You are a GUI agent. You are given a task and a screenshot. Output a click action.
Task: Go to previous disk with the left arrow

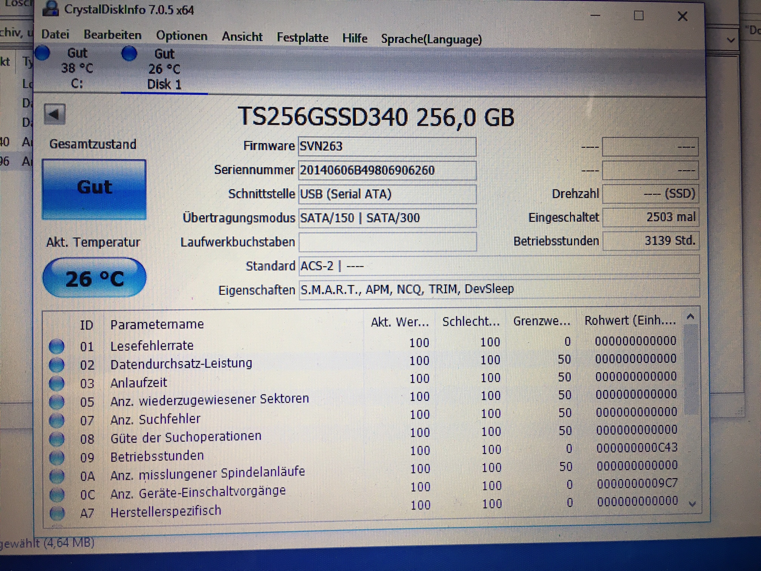pos(55,114)
